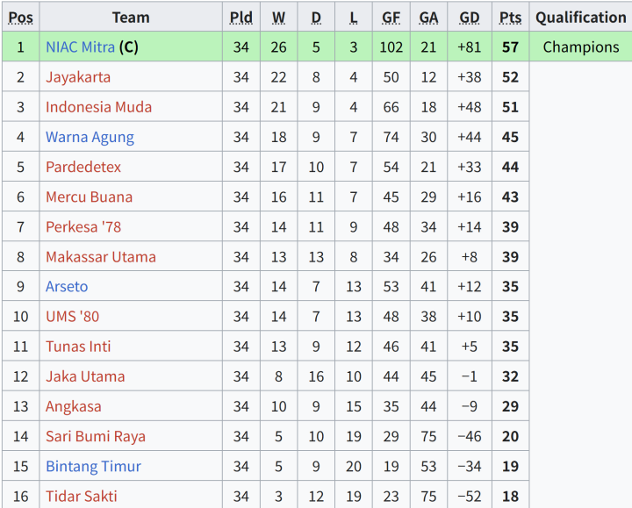Click the UMS '80 link
The height and width of the screenshot is (508, 632).
coord(73,317)
